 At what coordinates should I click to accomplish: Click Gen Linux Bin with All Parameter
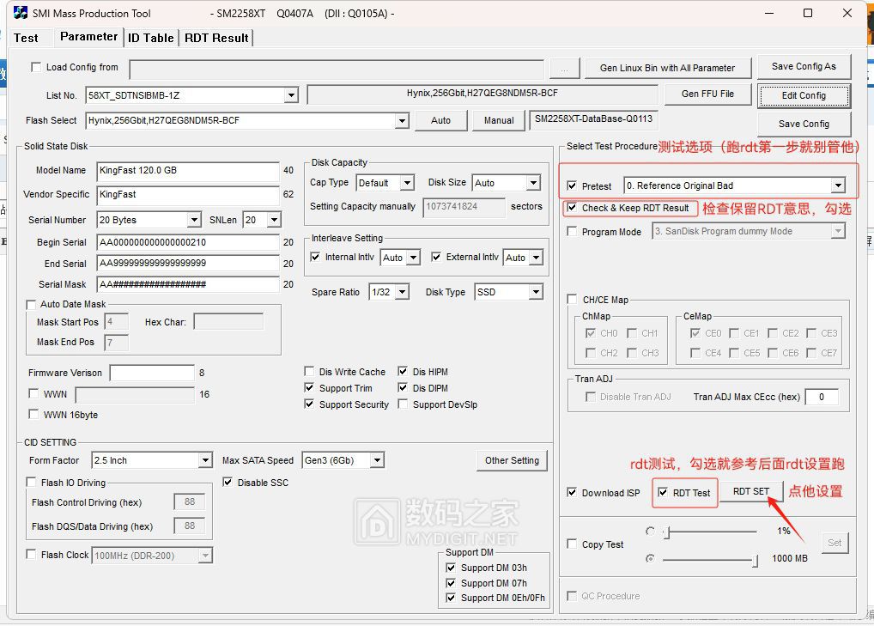(x=667, y=68)
